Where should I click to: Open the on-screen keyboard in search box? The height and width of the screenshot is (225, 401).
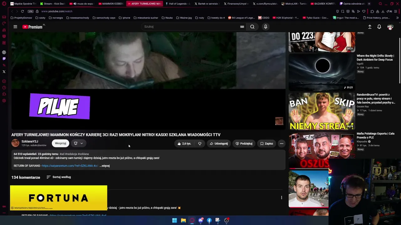pyautogui.click(x=242, y=27)
